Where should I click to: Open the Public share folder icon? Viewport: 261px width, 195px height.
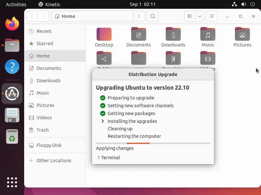(104, 58)
